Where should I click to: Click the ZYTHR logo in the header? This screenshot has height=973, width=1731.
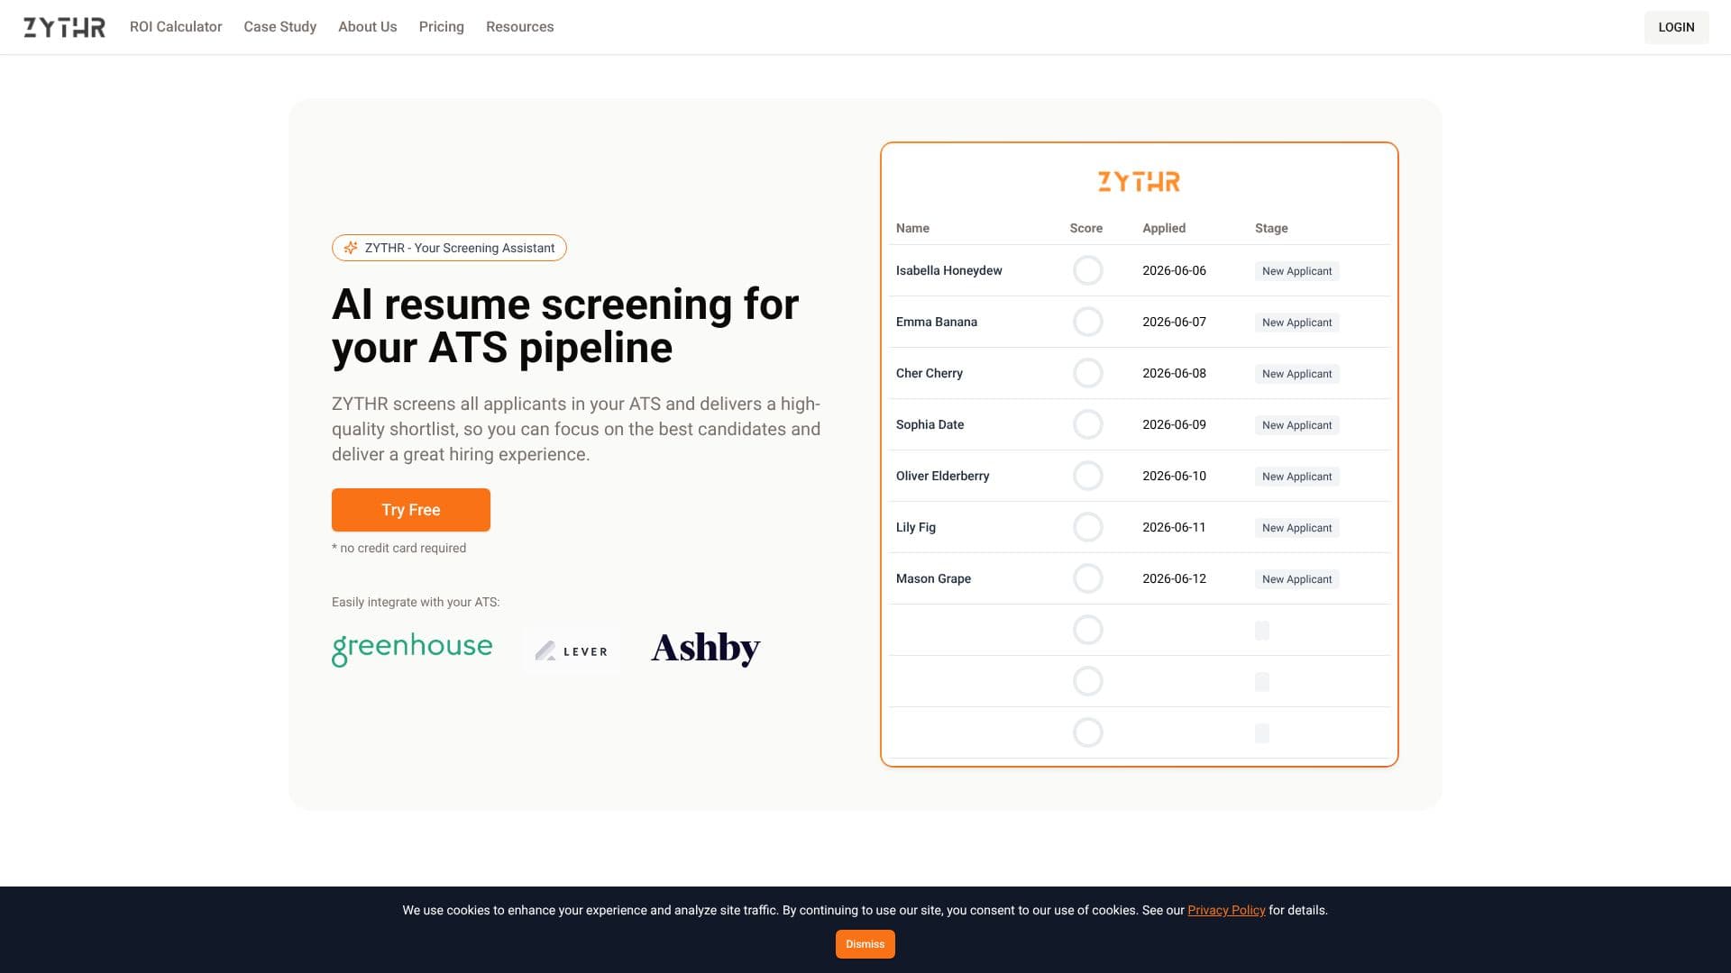click(64, 27)
